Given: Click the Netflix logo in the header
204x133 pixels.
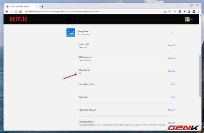Looking at the screenshot, I should pos(18,19).
